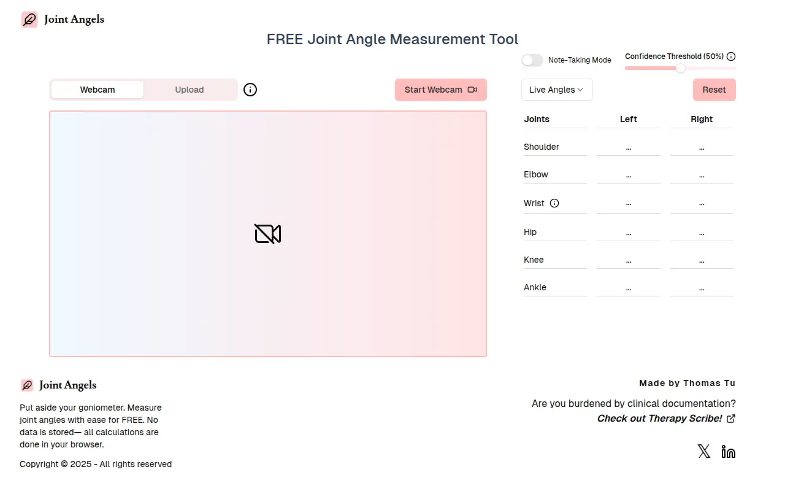Switch to the Webcam tab
Image resolution: width=785 pixels, height=491 pixels.
[x=98, y=90]
